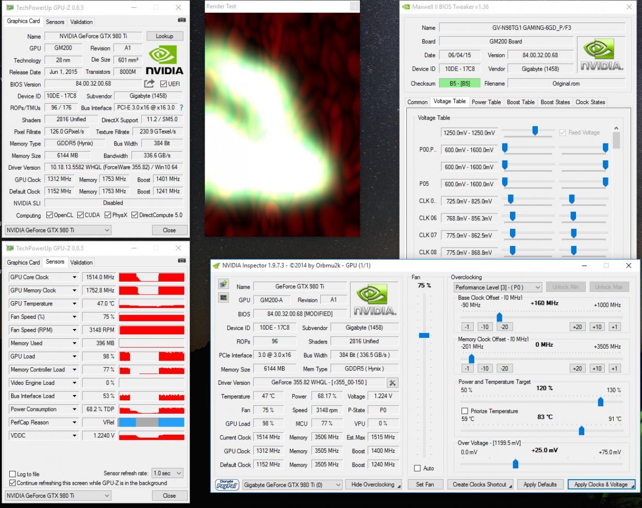This screenshot has width=642, height=508.
Task: Click the PayPal Donate button
Action: [x=227, y=485]
